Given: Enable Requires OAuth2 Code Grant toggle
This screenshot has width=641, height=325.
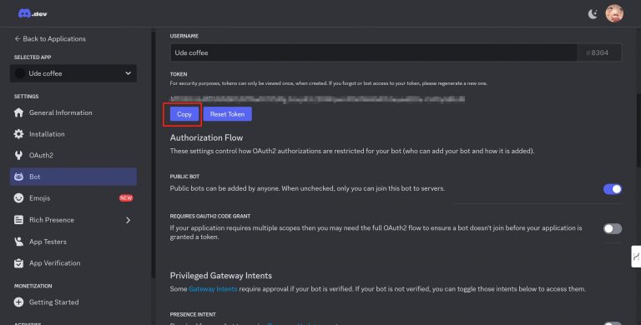Looking at the screenshot, I should coord(613,228).
